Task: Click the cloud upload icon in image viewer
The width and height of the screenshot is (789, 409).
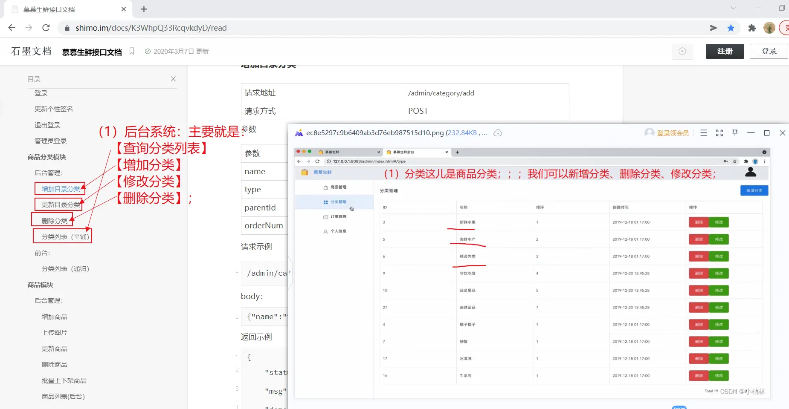Action: coord(498,133)
